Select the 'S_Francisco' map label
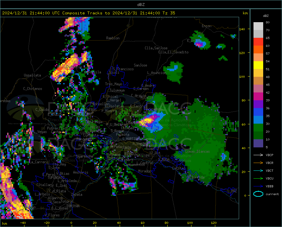 click(123, 69)
